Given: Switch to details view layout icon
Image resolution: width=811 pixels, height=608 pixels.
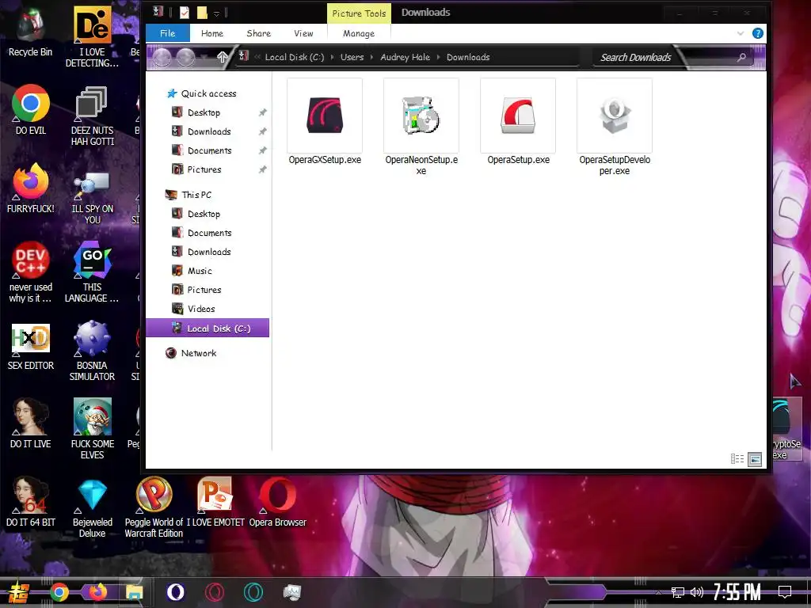Looking at the screenshot, I should tap(737, 458).
